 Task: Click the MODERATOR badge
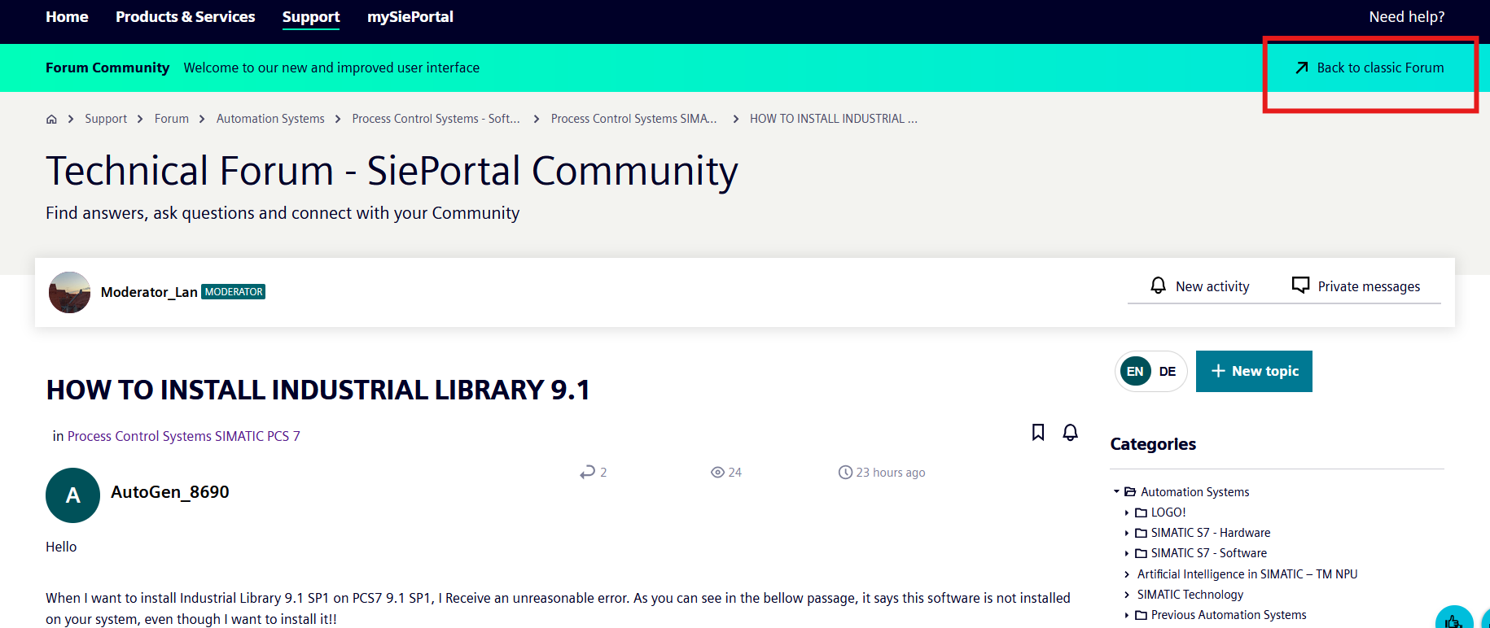tap(234, 292)
